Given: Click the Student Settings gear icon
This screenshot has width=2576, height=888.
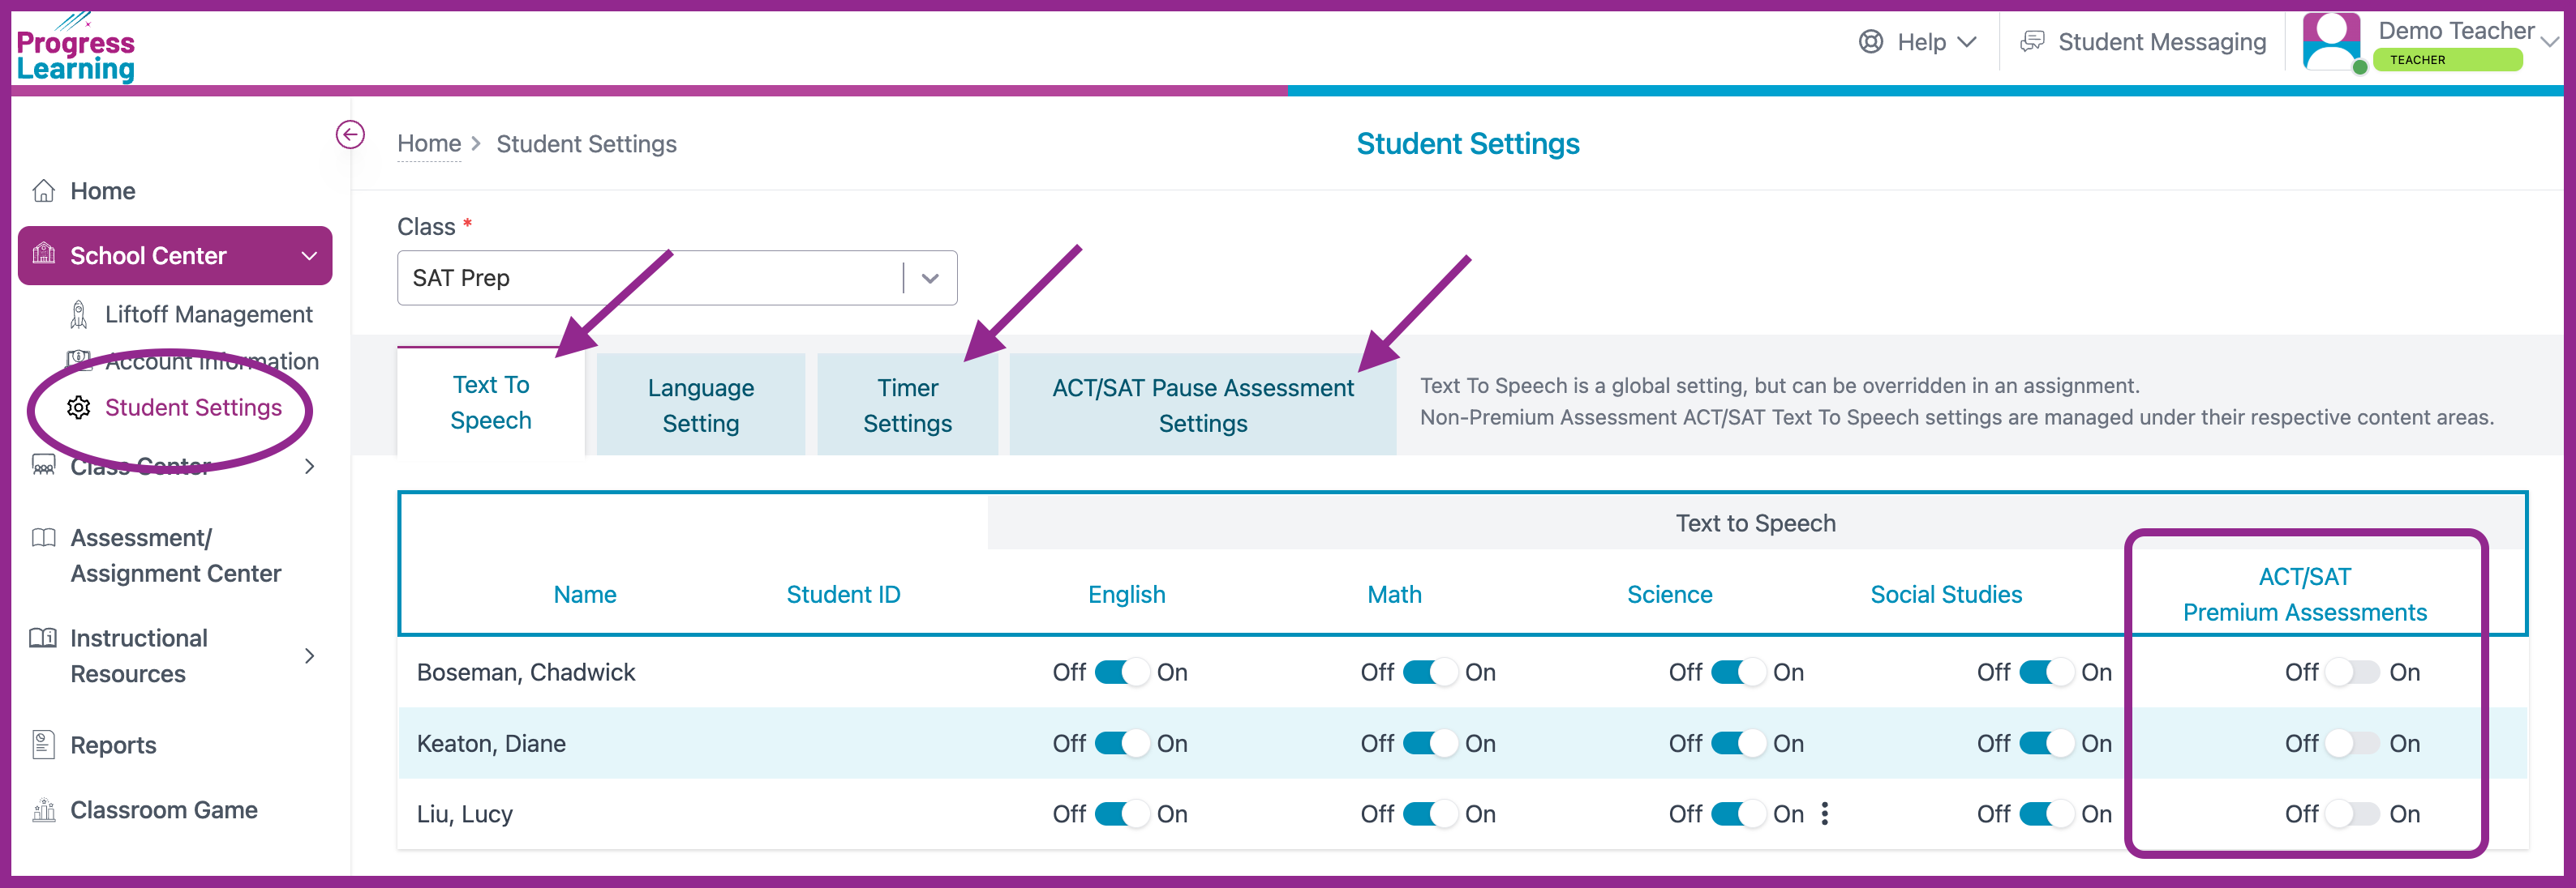Looking at the screenshot, I should click(79, 408).
